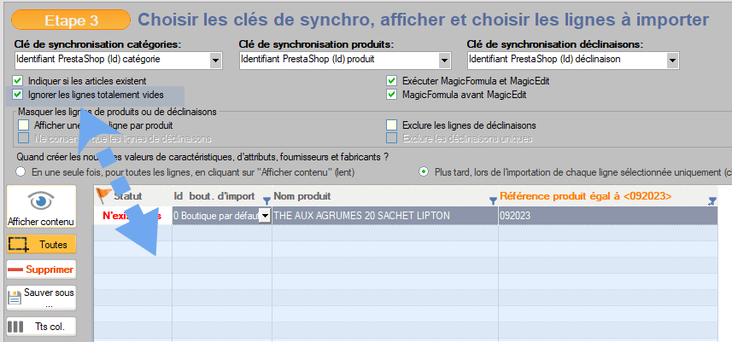
Task: Click filter icon on Nom produit column
Action: click(492, 201)
